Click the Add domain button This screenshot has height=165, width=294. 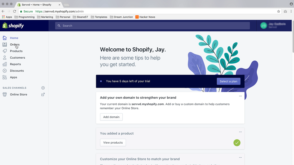(111, 117)
